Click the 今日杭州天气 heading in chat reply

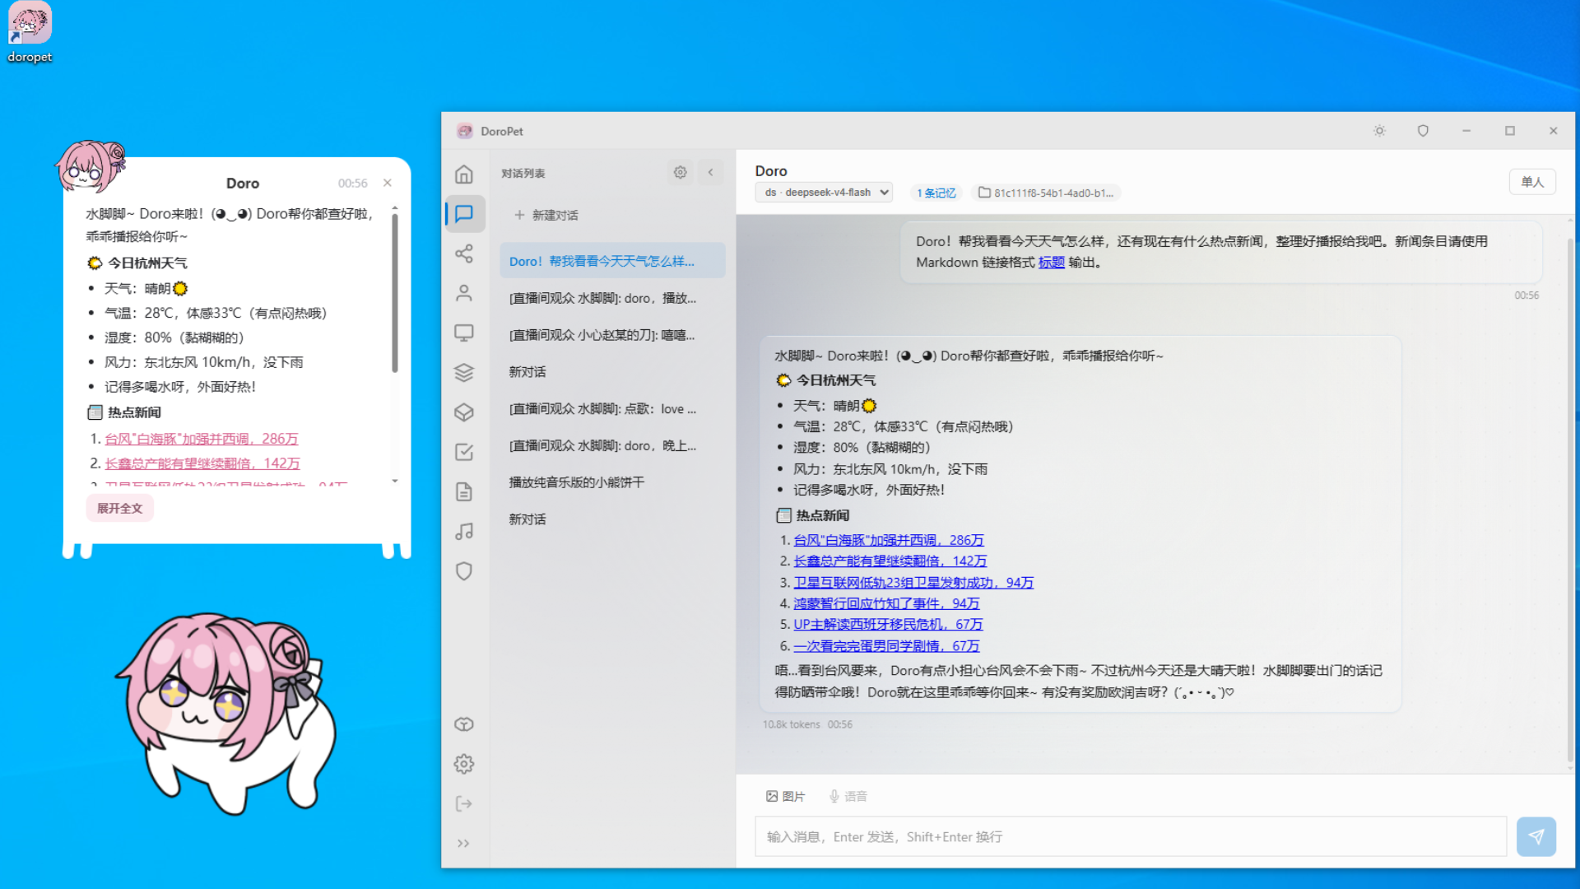click(x=825, y=380)
